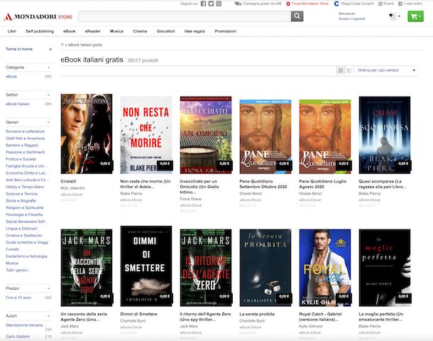The image size is (433, 341).
Task: Click the Torna in home link
Action: (19, 49)
